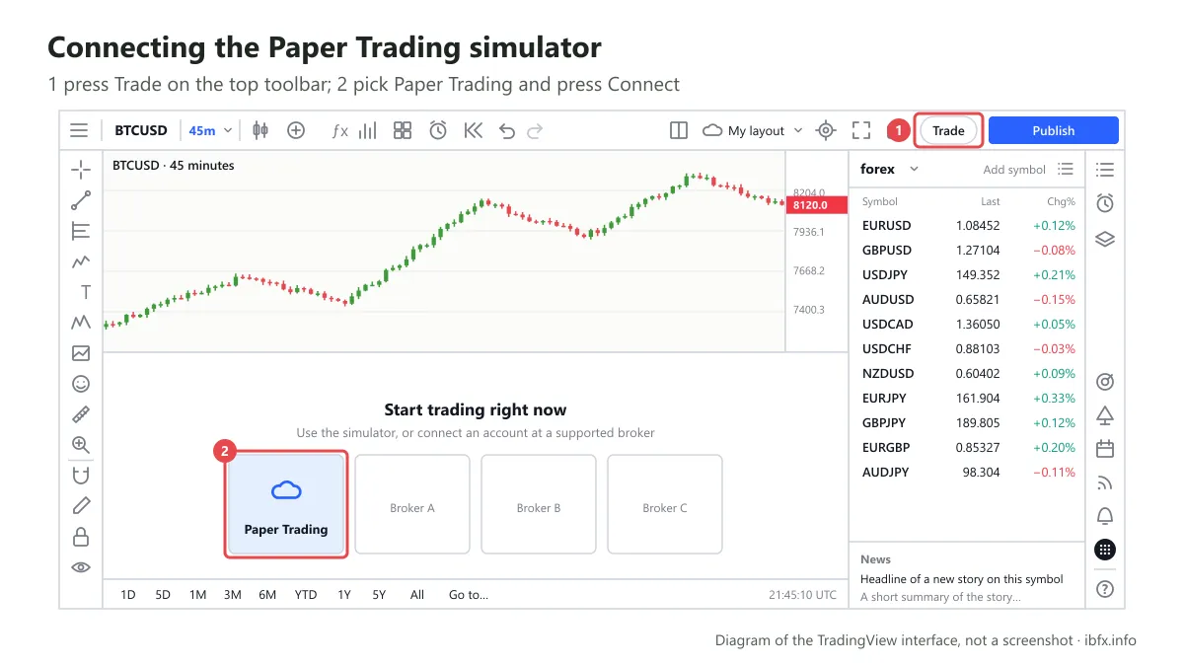Click the redo arrow

[x=535, y=130]
